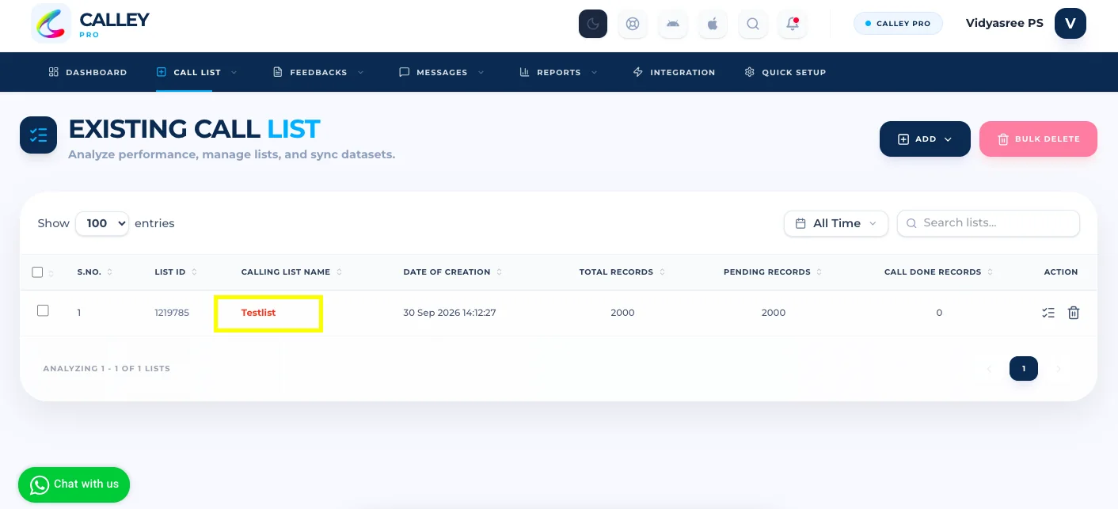Delete Testlist using trash icon

1074,313
